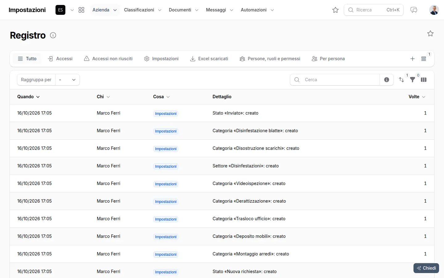Click the Chiedi assistant button
Image resolution: width=444 pixels, height=278 pixels.
pyautogui.click(x=426, y=268)
